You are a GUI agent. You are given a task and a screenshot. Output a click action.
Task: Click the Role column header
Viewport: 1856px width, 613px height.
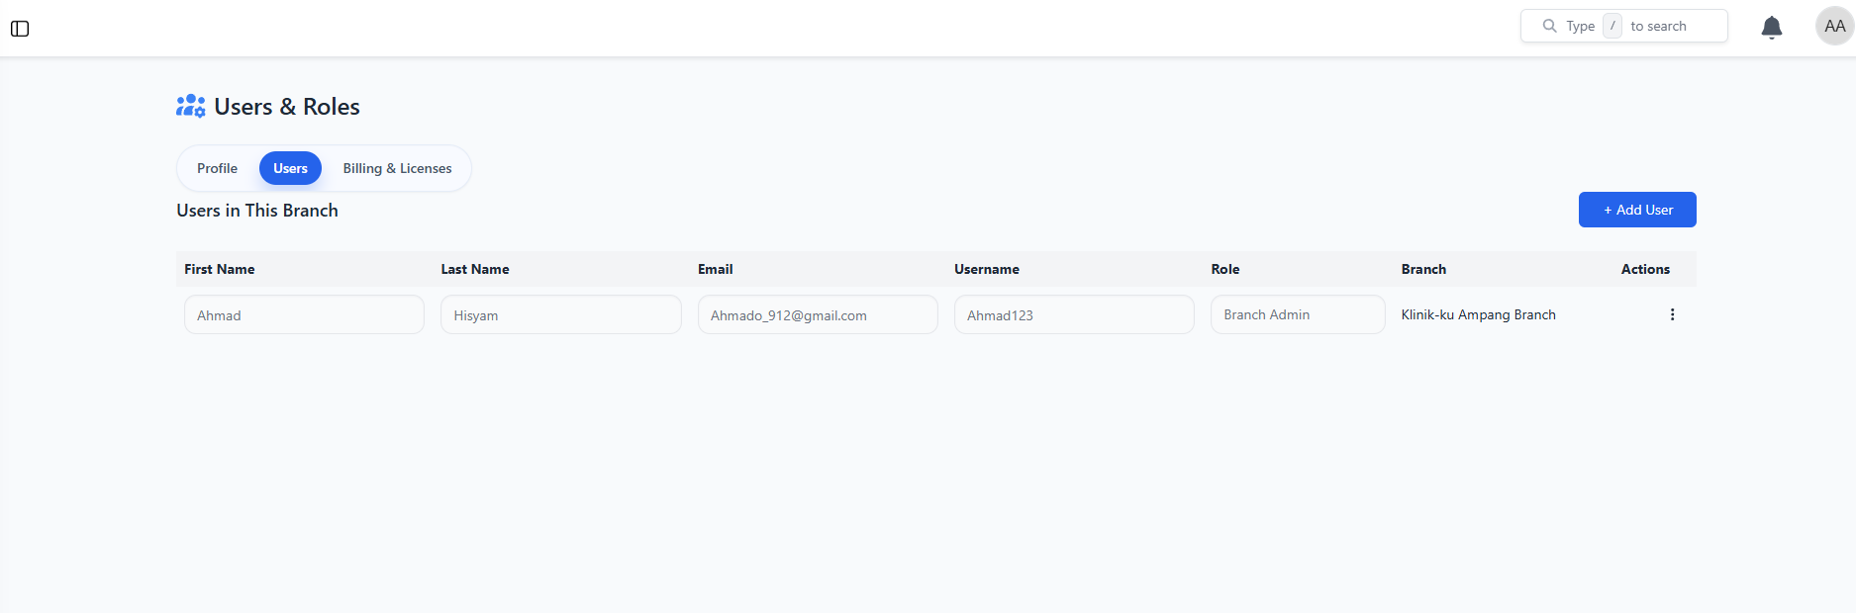(x=1224, y=269)
